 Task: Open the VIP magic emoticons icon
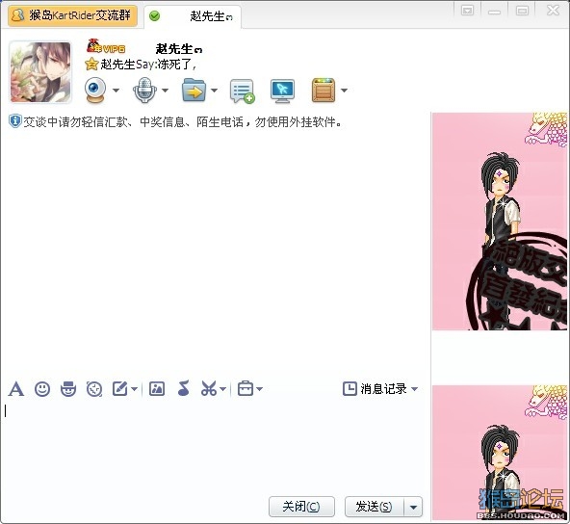pos(68,389)
